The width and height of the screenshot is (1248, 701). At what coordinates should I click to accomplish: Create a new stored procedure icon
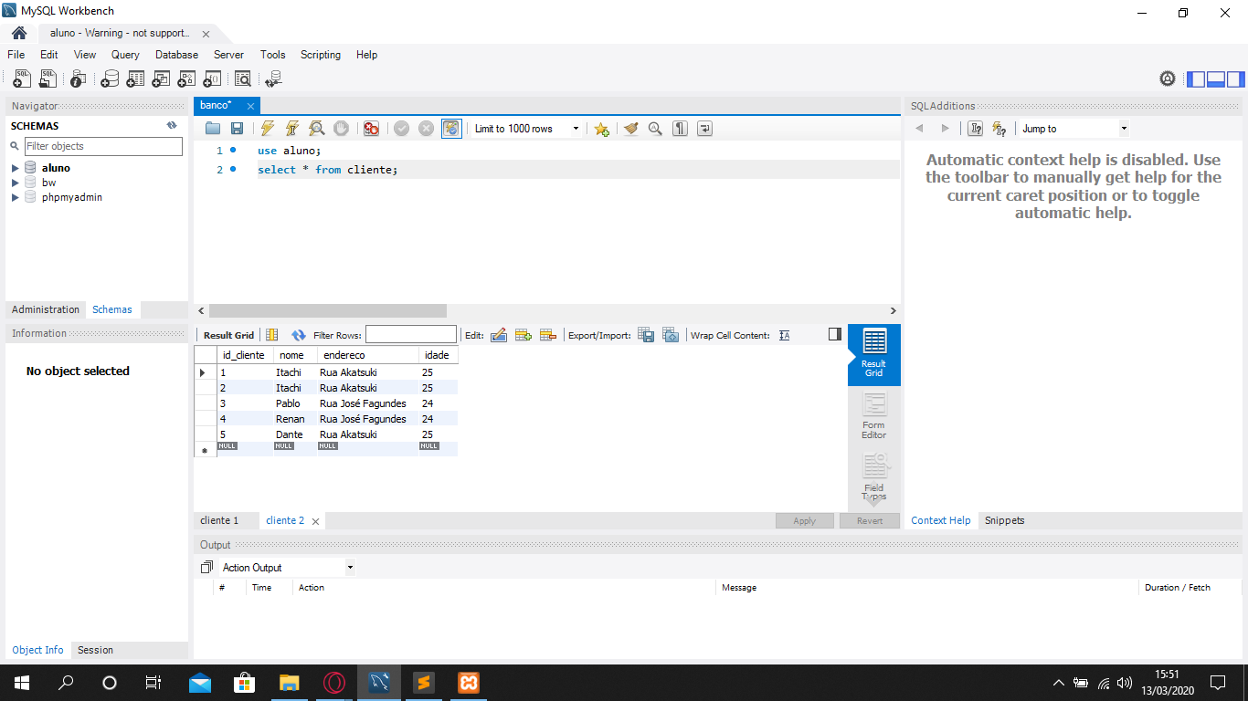(x=186, y=79)
